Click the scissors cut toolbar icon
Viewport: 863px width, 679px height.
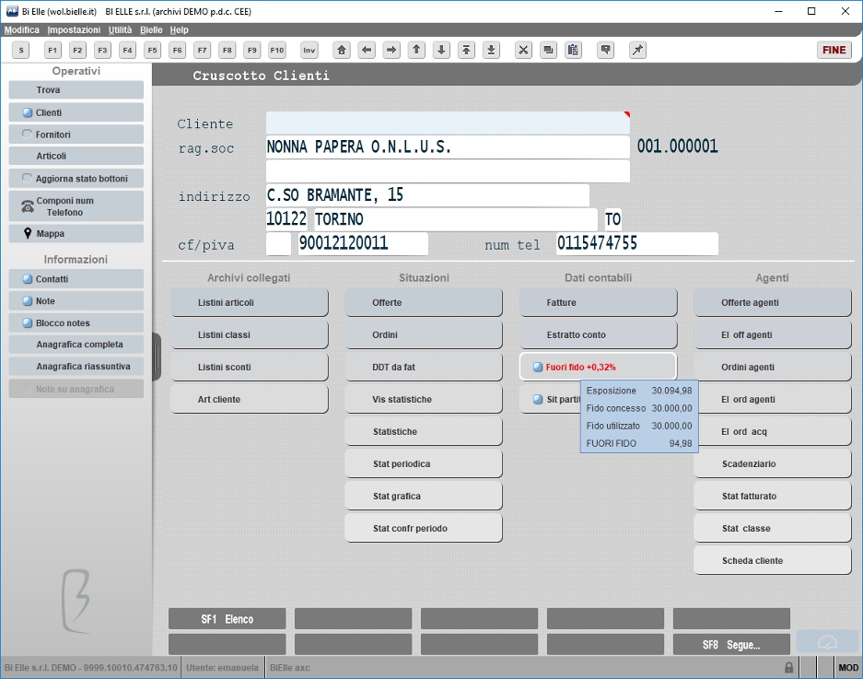[x=523, y=50]
